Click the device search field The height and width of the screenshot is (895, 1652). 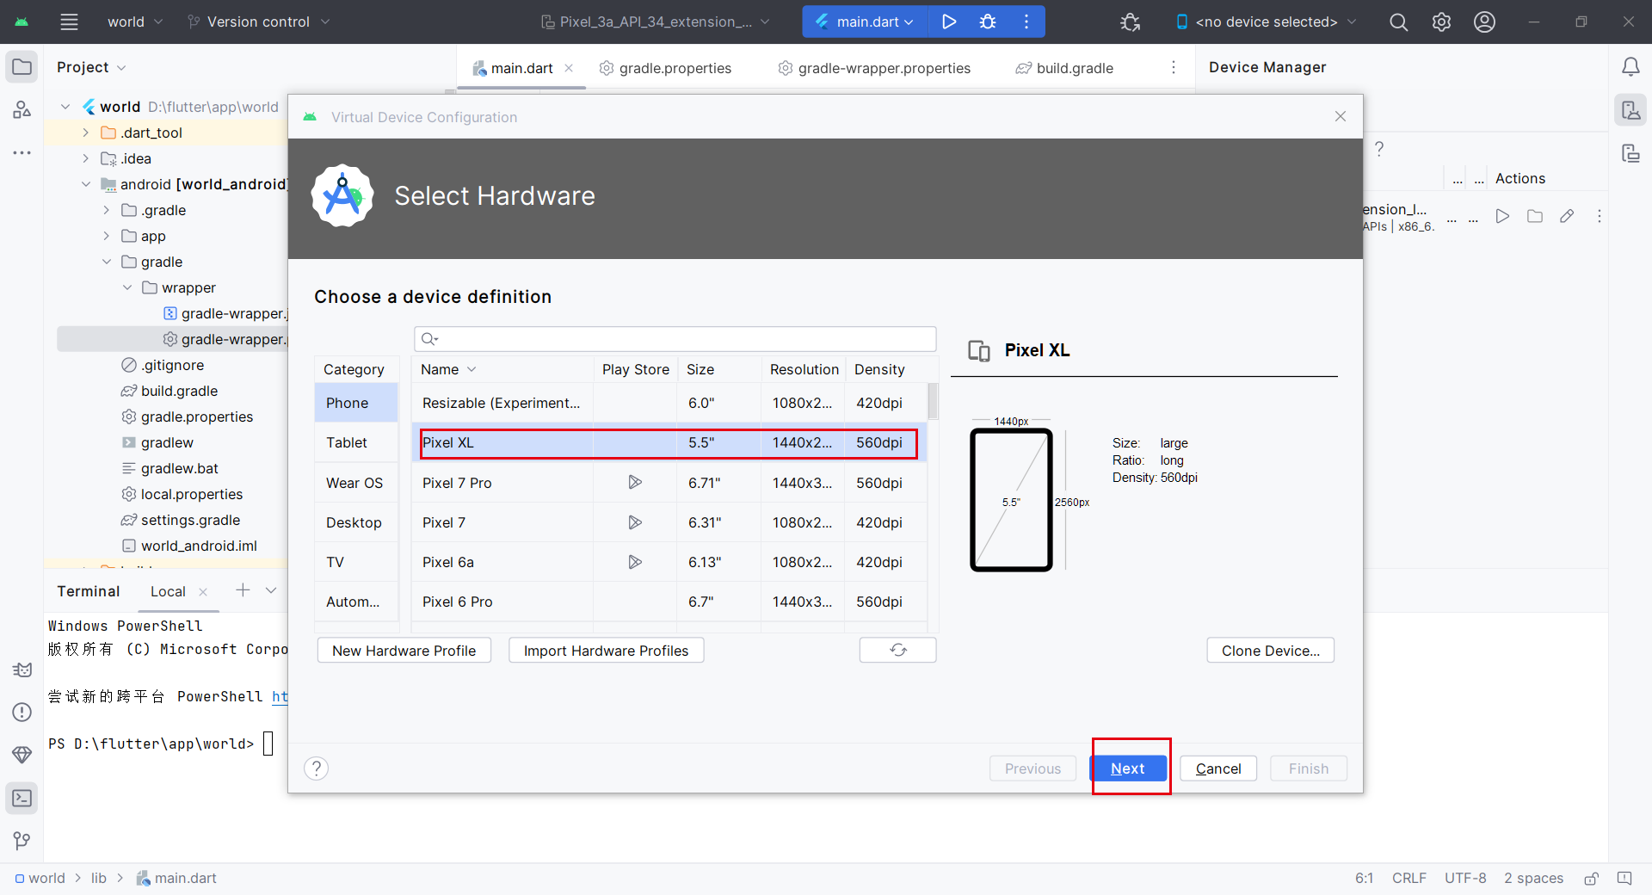click(675, 339)
